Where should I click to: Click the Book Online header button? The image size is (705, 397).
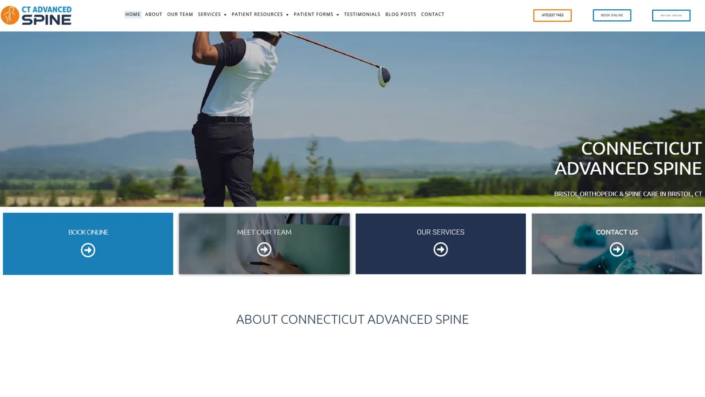(x=612, y=15)
